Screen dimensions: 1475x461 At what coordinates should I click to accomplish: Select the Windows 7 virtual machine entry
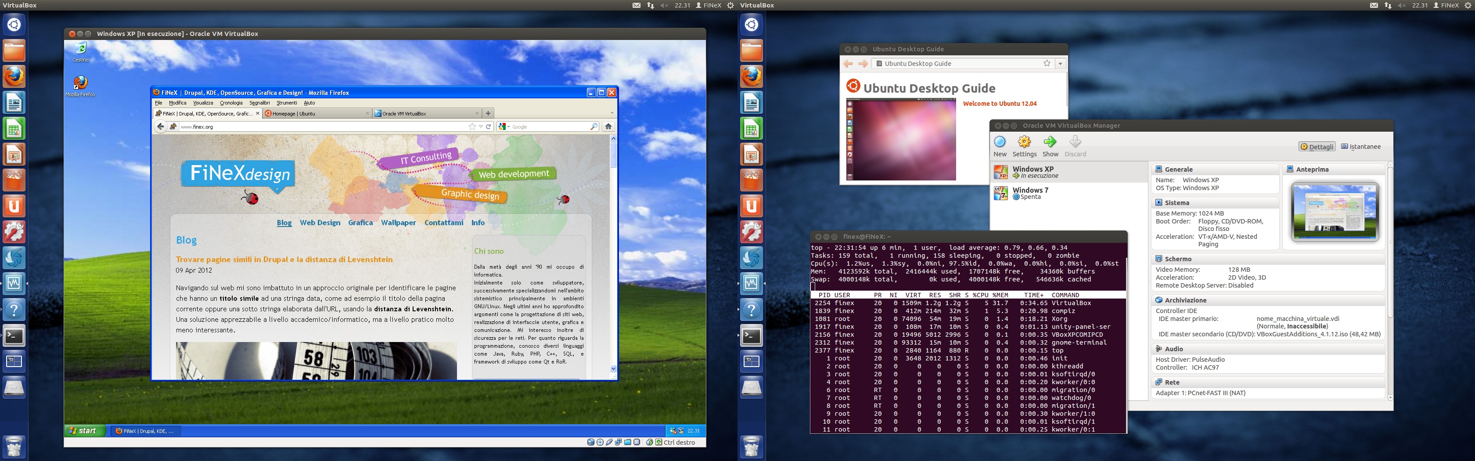pos(1068,193)
